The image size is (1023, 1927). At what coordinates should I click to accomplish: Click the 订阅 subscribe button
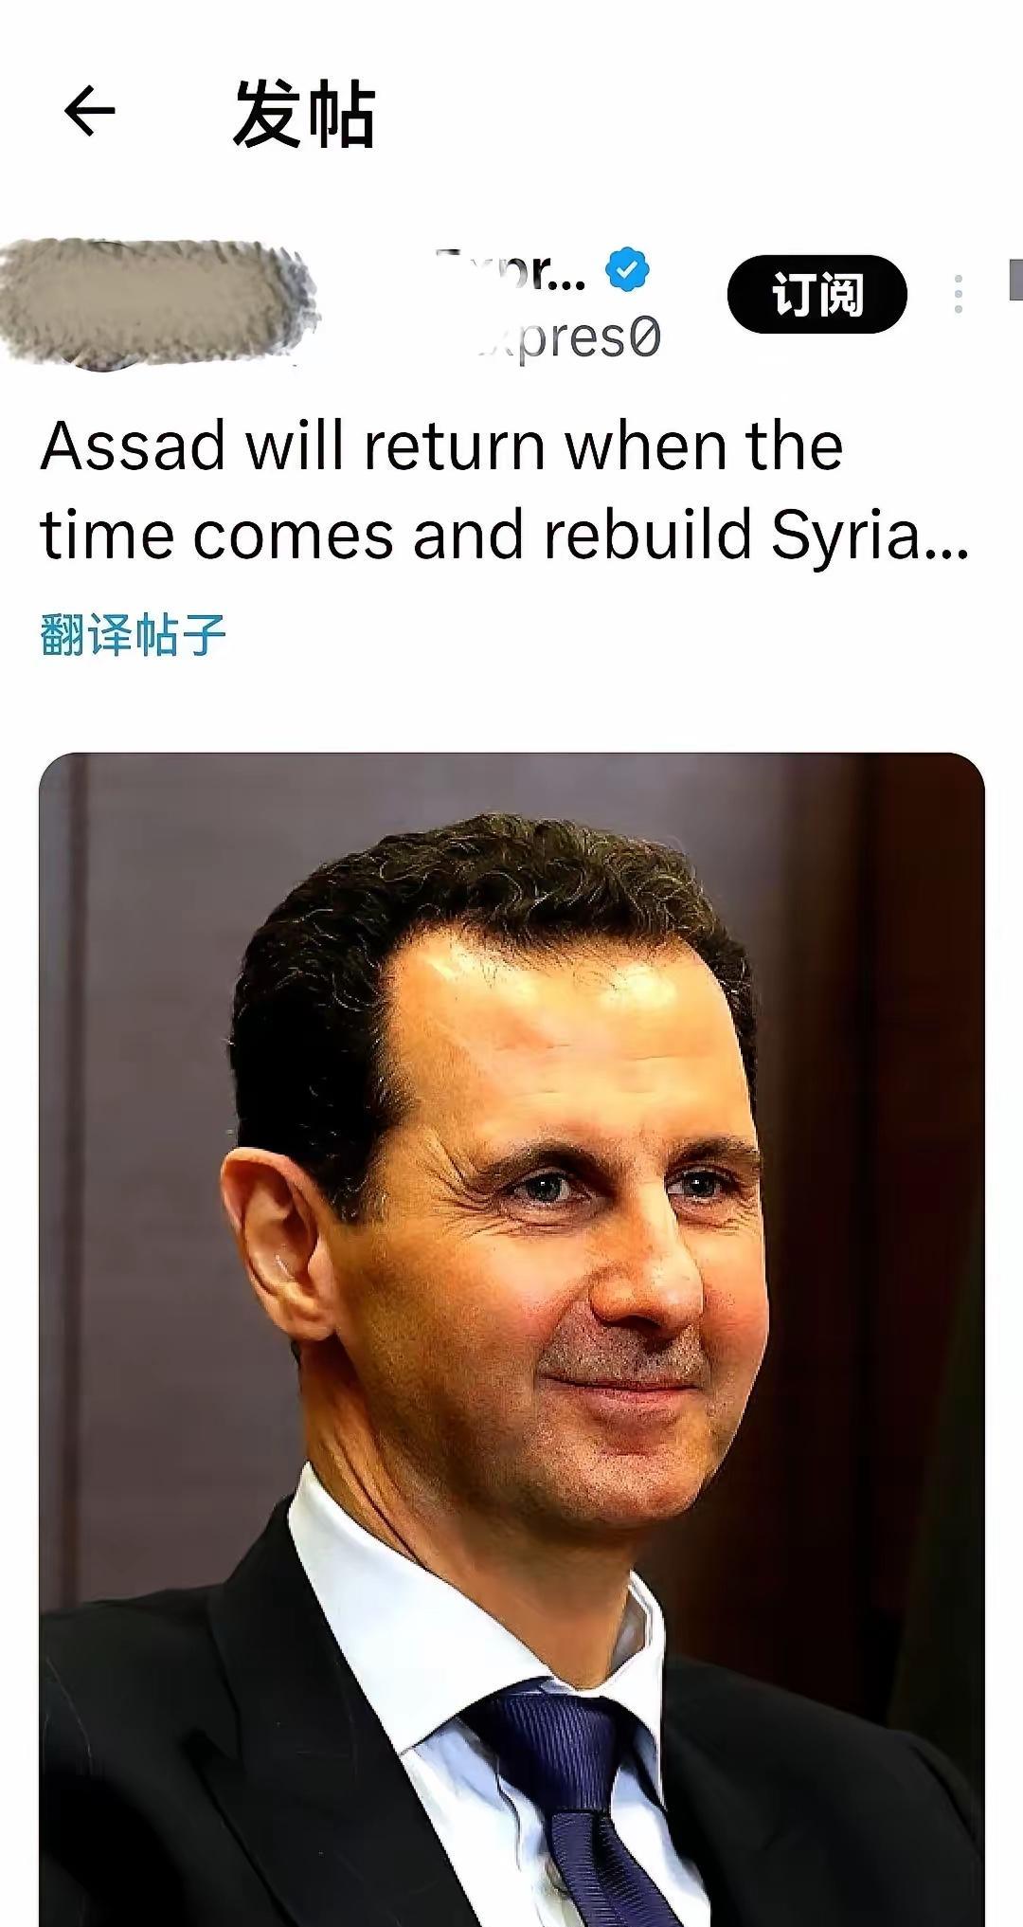817,294
